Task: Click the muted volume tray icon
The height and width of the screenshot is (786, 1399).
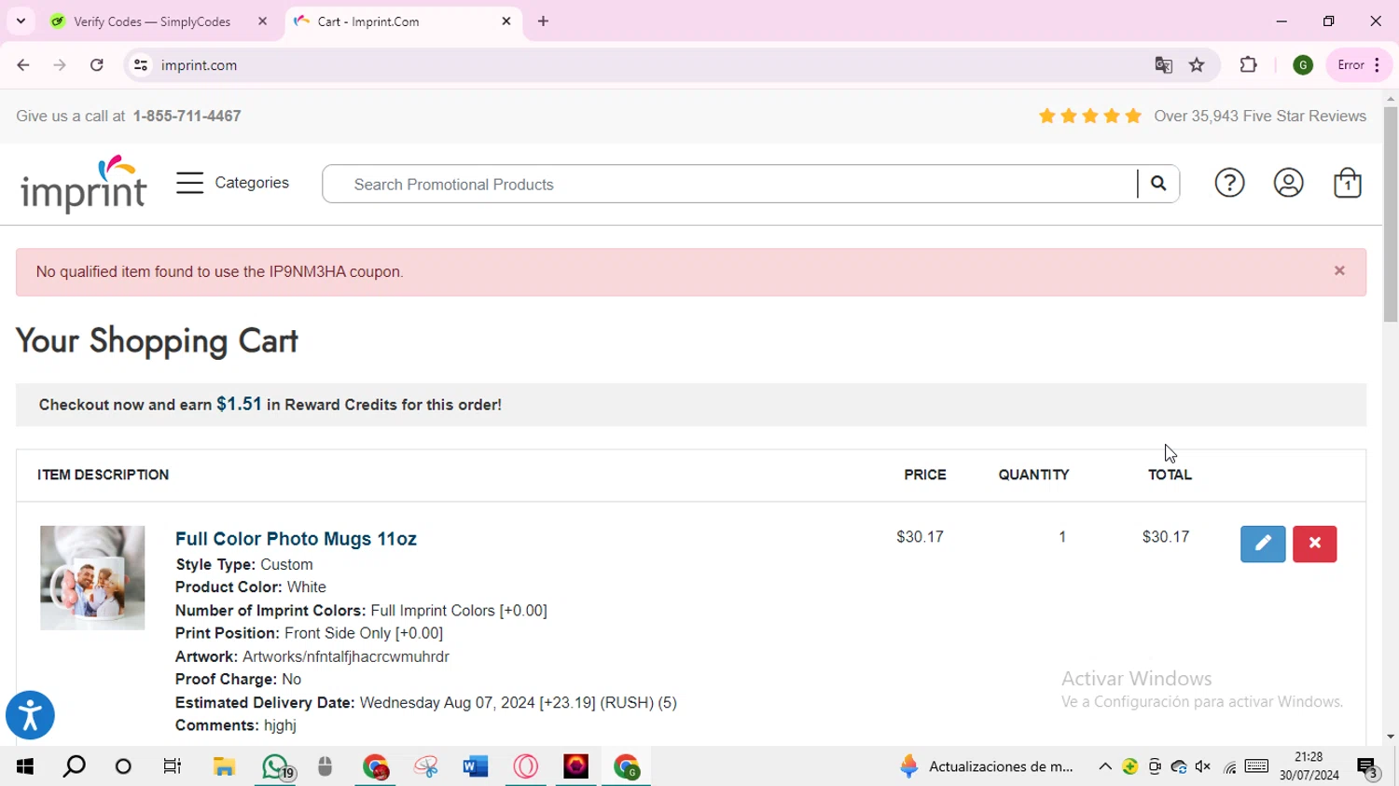Action: click(x=1203, y=767)
